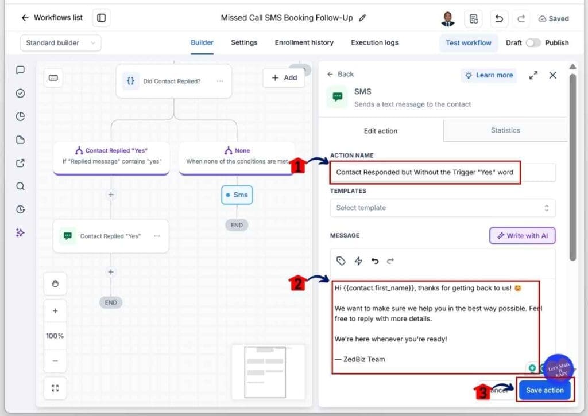Select the hand pan tool on canvas
The width and height of the screenshot is (588, 416).
tap(55, 283)
